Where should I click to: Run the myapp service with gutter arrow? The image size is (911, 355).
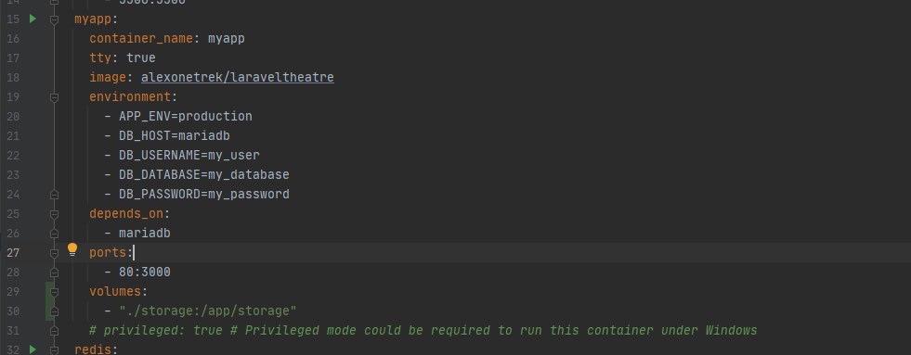point(33,19)
